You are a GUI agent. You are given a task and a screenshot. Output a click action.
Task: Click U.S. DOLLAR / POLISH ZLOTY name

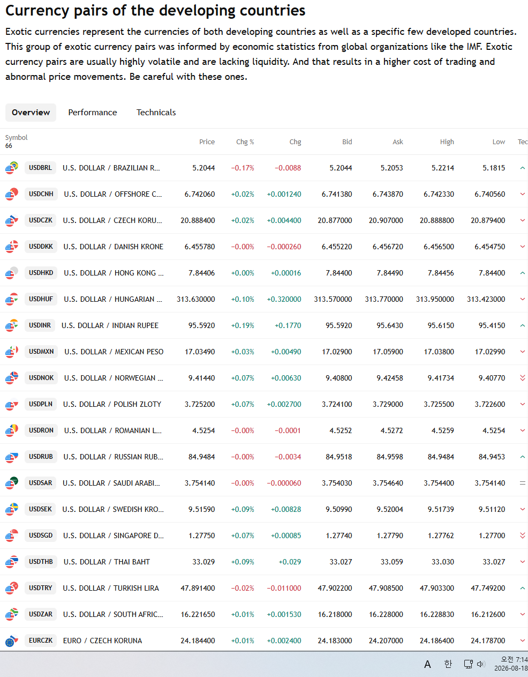pos(112,404)
